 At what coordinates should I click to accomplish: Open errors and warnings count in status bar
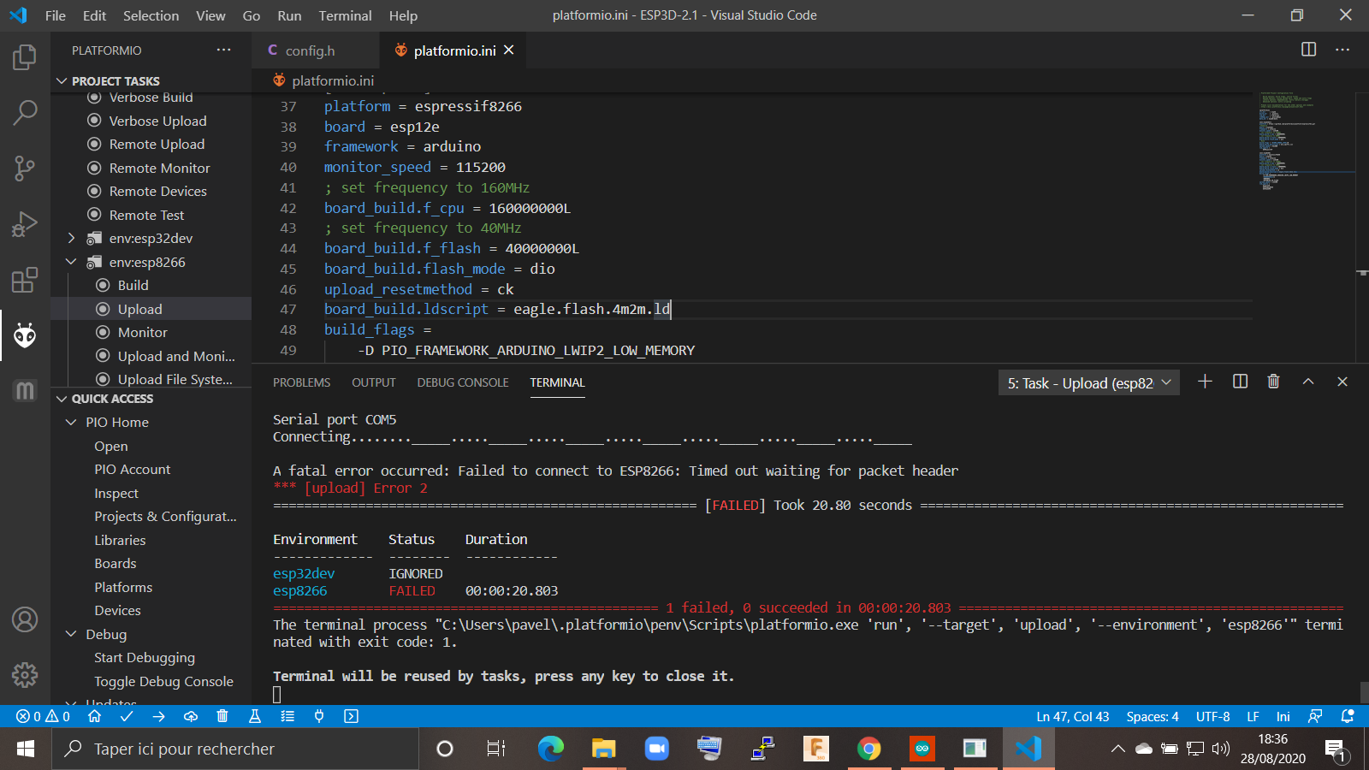coord(43,716)
